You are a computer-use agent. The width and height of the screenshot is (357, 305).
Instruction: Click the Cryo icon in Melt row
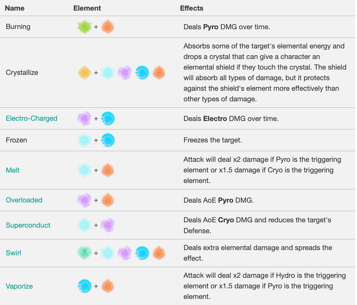84,170
